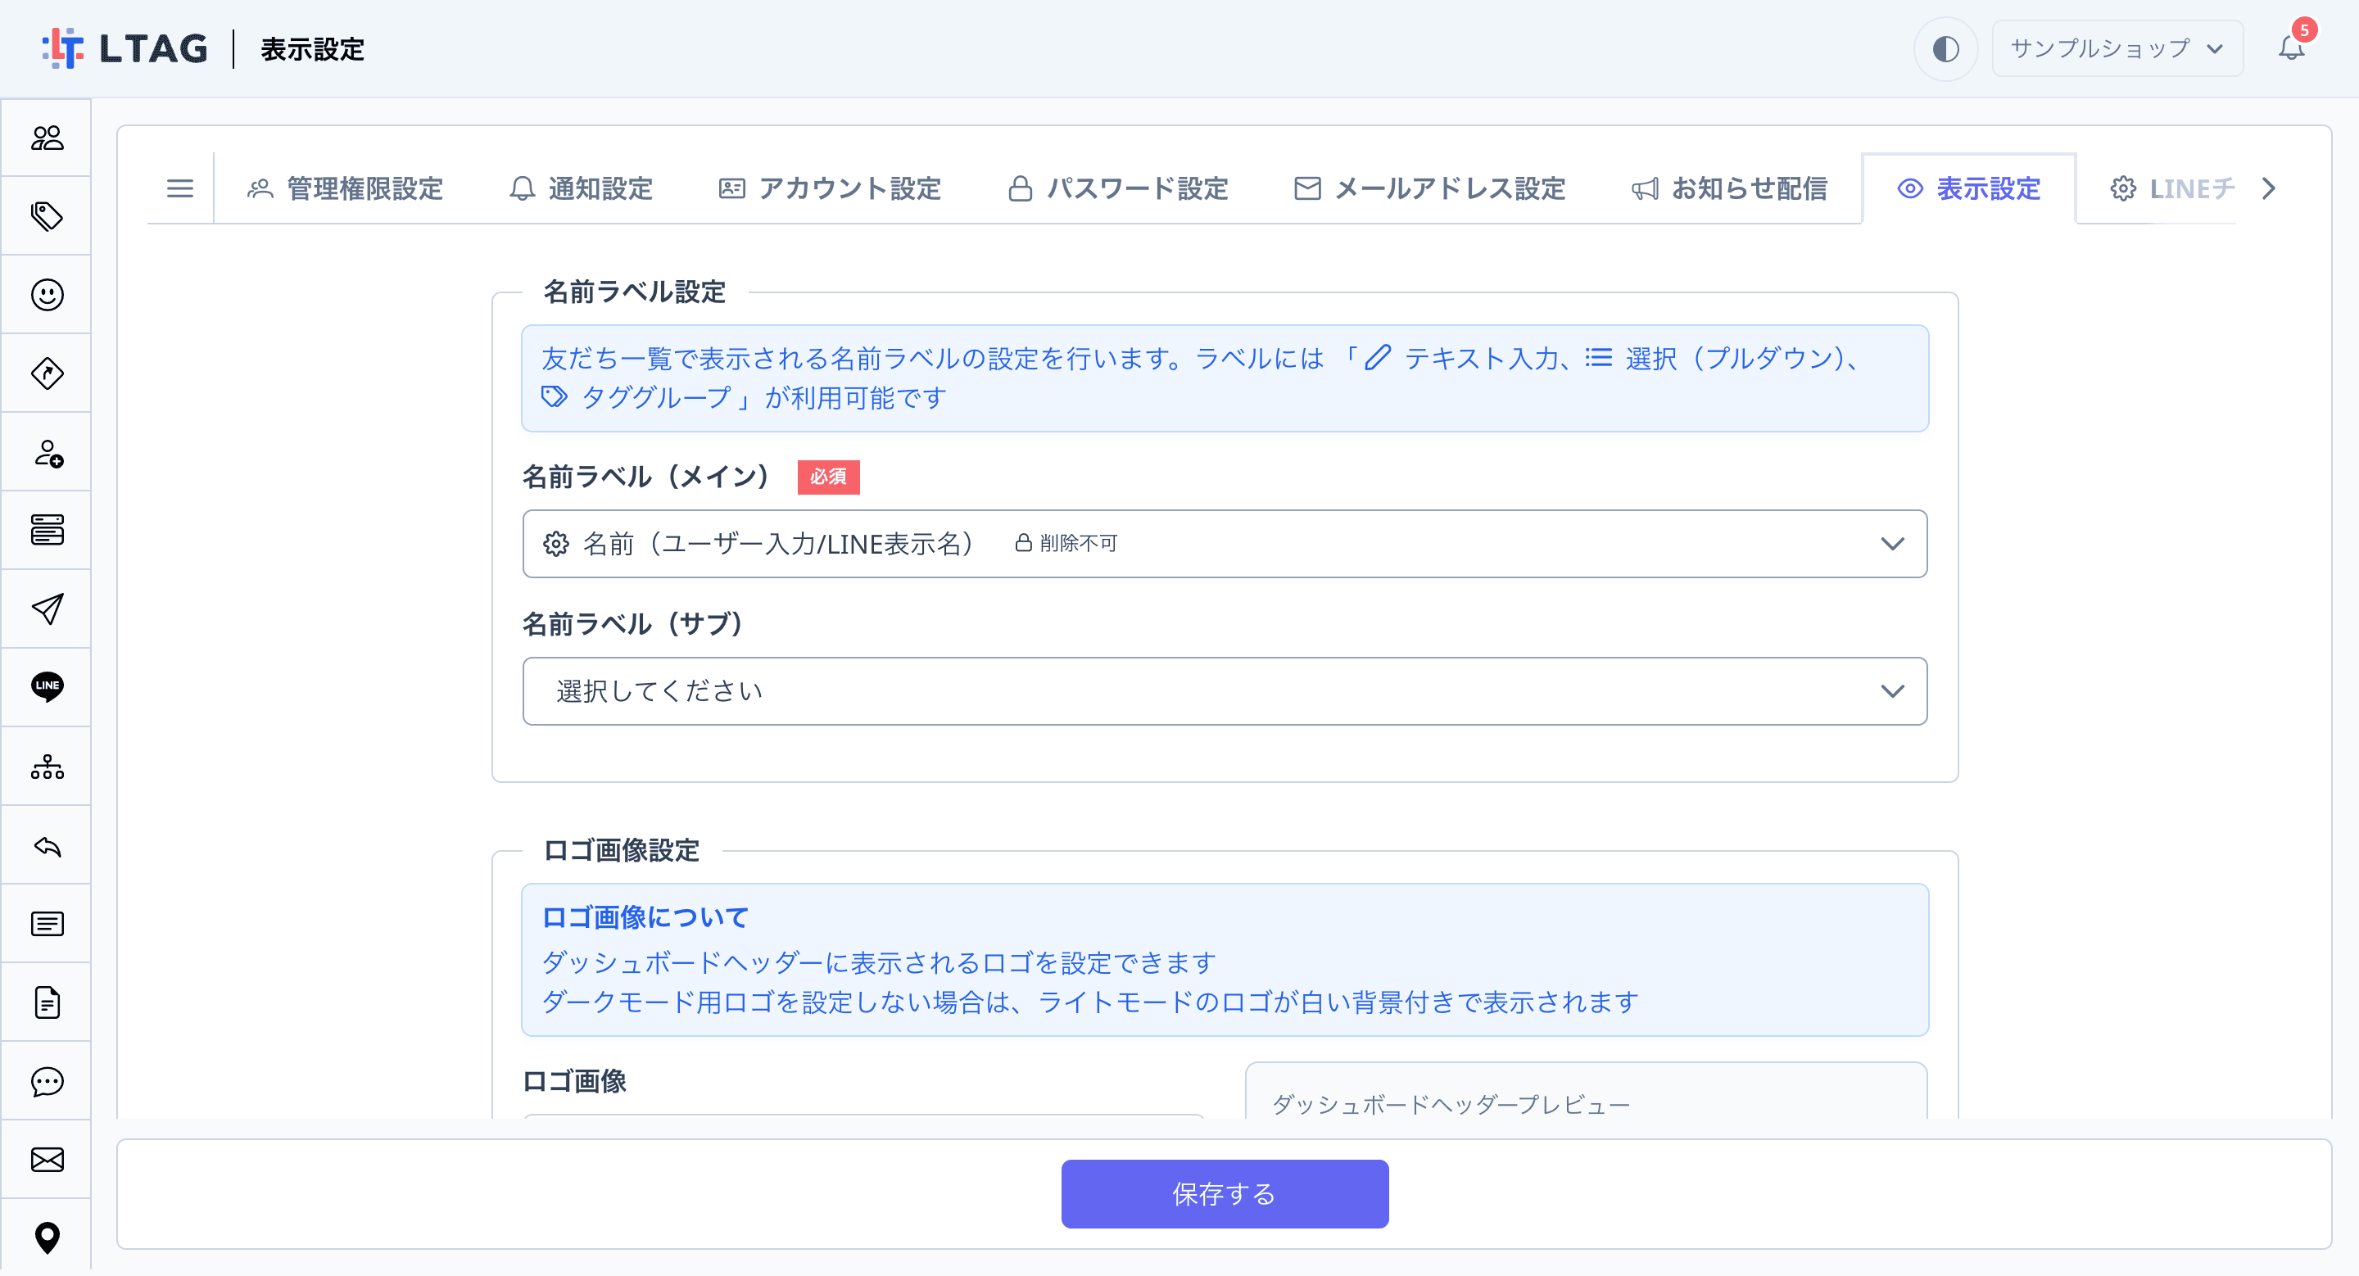Viewport: 2359px width, 1276px height.
Task: Click the smiley face sidebar icon
Action: pos(47,295)
